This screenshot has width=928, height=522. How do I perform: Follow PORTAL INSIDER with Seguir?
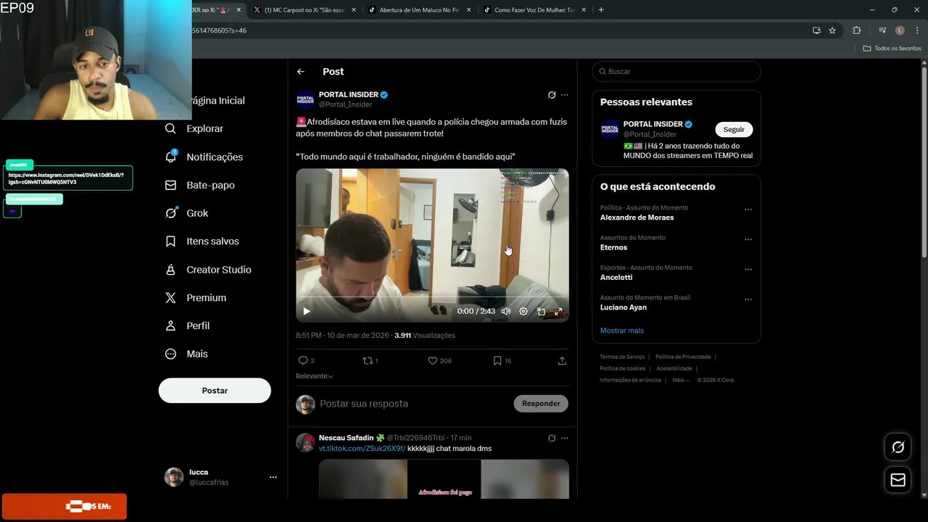(x=734, y=129)
